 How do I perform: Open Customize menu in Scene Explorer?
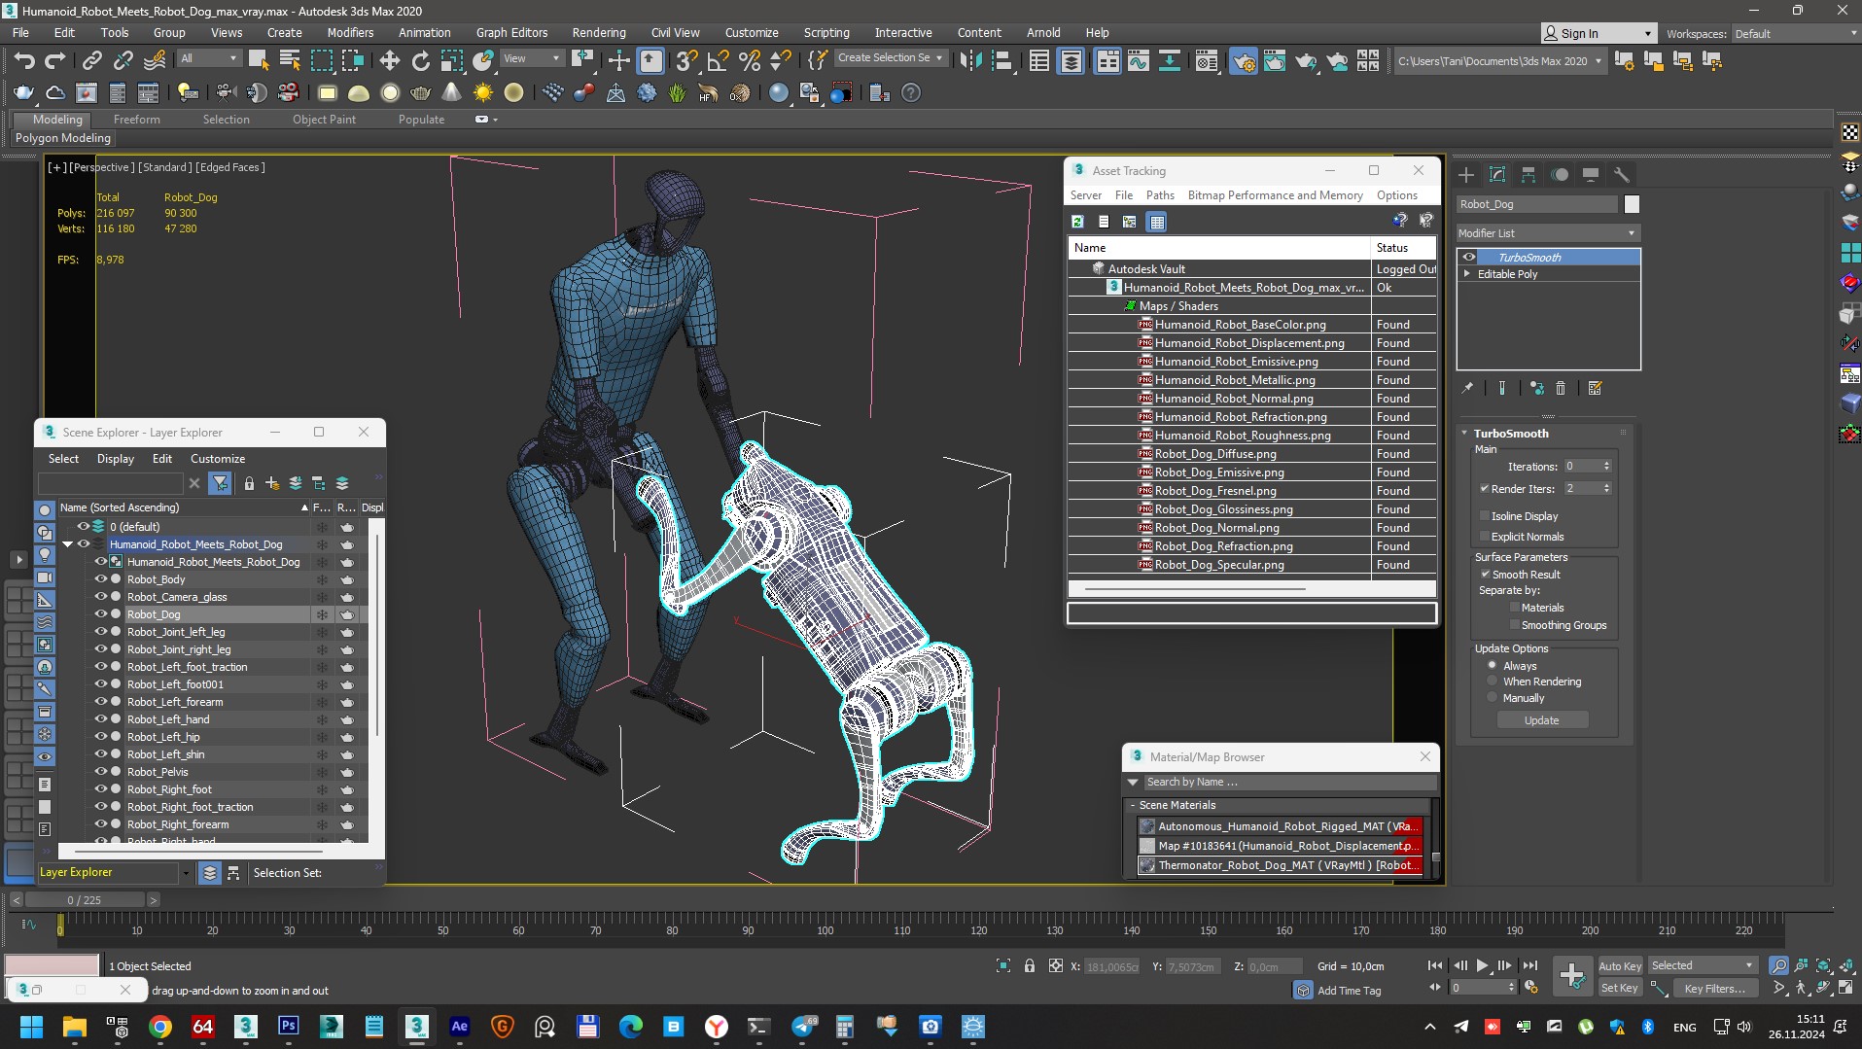coord(218,459)
